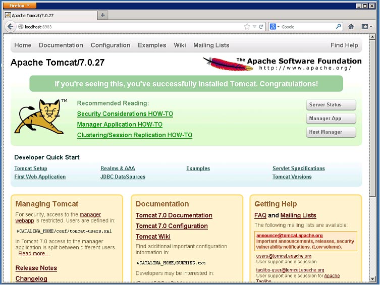Click the Server Status button
Image resolution: width=380 pixels, height=285 pixels.
point(331,105)
